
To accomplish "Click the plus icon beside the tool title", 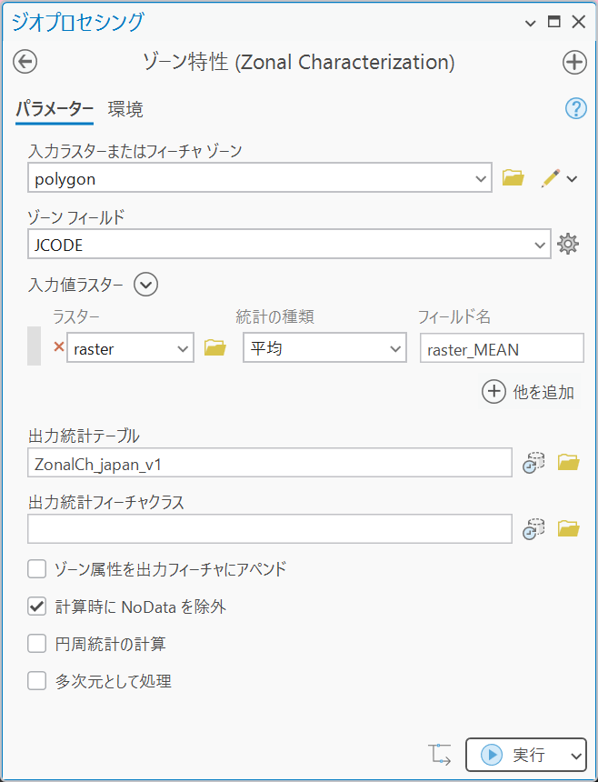I will 574,63.
